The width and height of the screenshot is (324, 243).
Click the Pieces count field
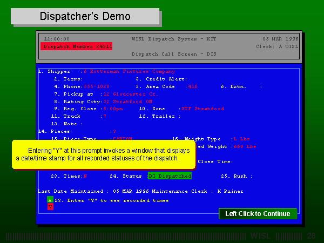(113, 131)
